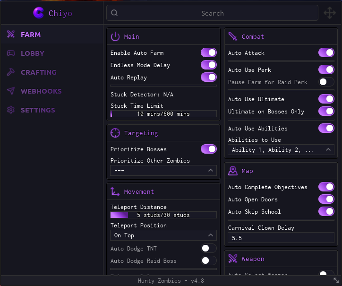Viewport: 342px width, 286px height.
Task: Open the SETTINGS tab
Action: [52, 110]
